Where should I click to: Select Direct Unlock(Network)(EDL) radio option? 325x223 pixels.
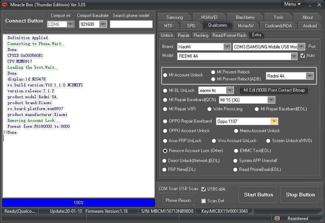[165, 161]
